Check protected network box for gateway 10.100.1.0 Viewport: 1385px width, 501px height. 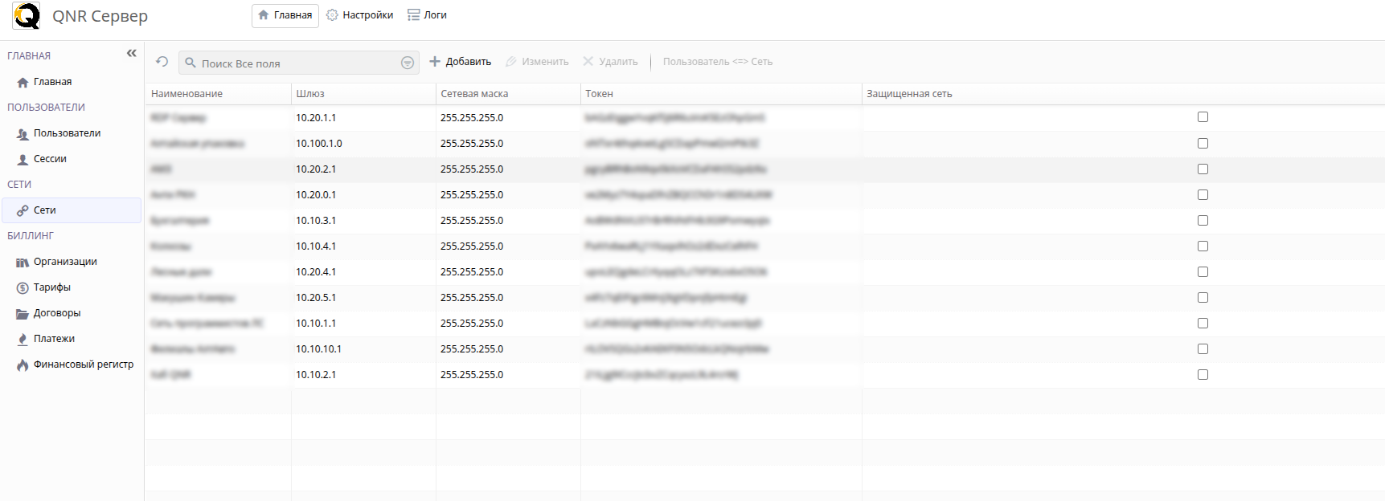pyautogui.click(x=1203, y=143)
